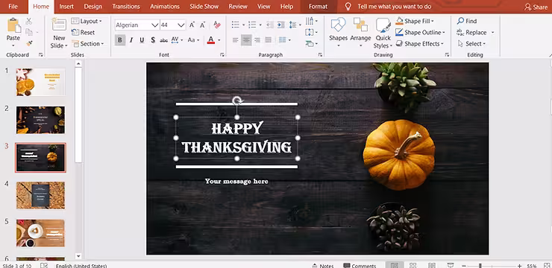
Task: Clear all formatting with the eraser icon
Action: [x=217, y=25]
